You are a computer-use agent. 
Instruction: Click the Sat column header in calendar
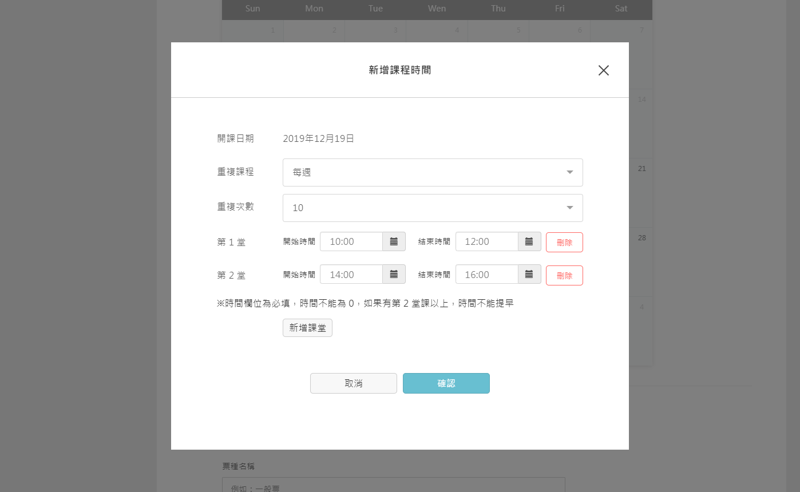(x=621, y=9)
